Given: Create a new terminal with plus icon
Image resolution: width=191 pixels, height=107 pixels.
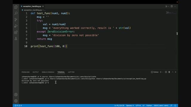Looking at the screenshot, I should [x=161, y=72].
